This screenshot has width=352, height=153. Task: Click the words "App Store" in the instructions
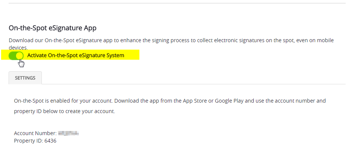tap(195, 101)
